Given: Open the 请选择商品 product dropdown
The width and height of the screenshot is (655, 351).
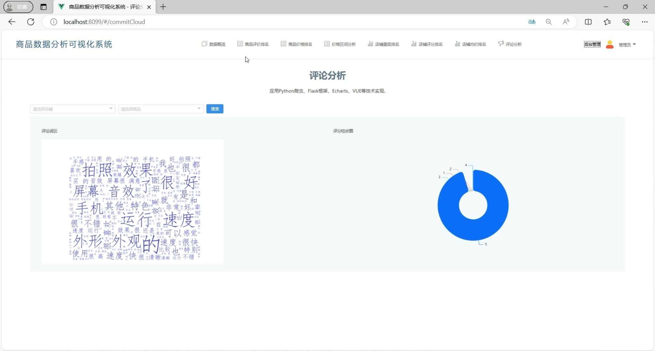Looking at the screenshot, I should [160, 109].
